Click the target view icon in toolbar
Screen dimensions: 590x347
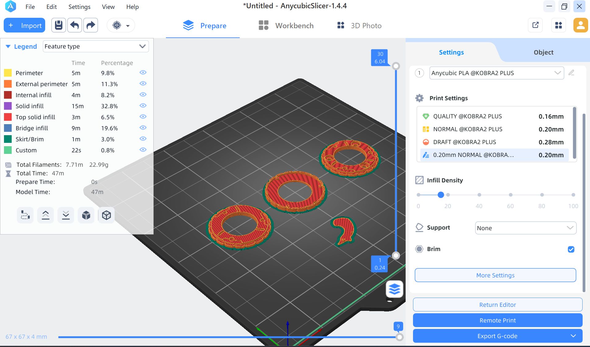[117, 25]
